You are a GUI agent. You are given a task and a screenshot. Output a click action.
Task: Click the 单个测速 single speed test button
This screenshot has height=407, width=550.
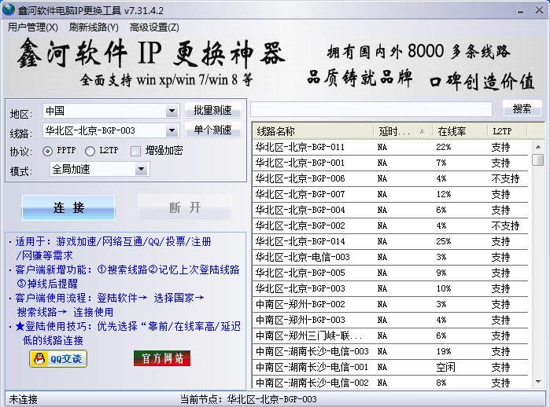pyautogui.click(x=213, y=130)
